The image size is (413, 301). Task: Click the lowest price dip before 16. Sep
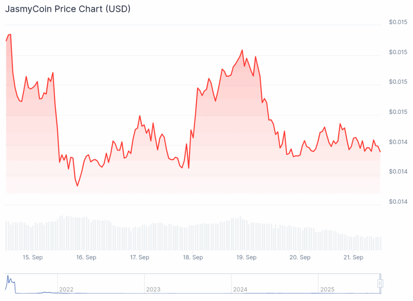point(77,186)
